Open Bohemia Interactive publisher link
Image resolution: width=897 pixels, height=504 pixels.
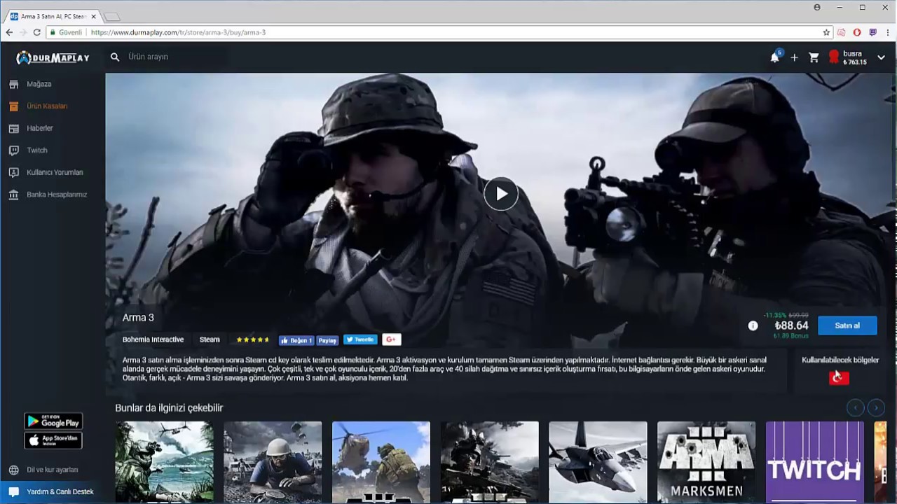click(x=153, y=339)
